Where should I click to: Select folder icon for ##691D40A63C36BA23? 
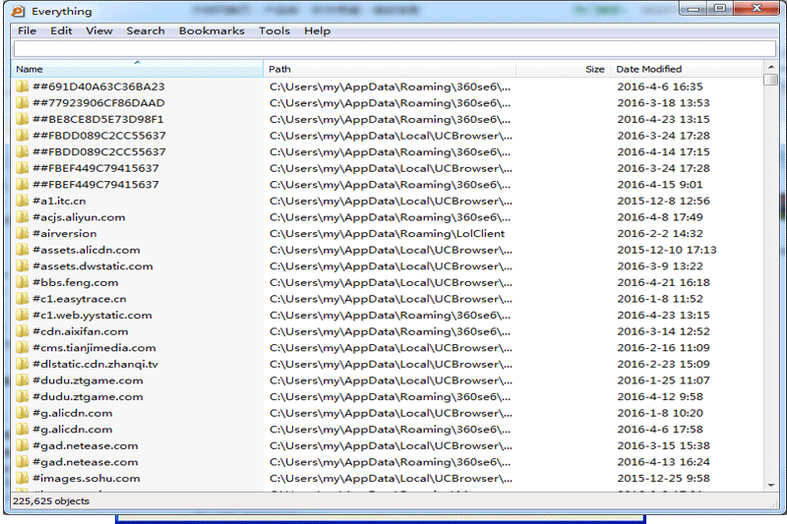tap(22, 87)
